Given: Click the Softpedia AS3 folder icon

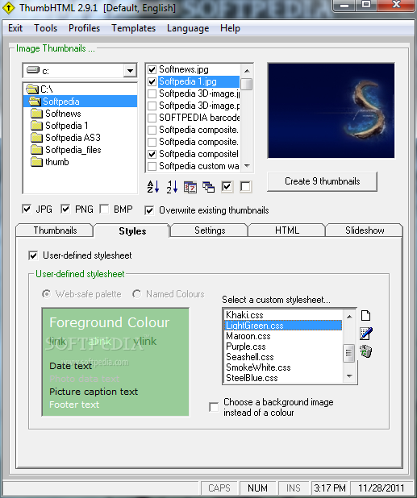Looking at the screenshot, I should pos(37,138).
